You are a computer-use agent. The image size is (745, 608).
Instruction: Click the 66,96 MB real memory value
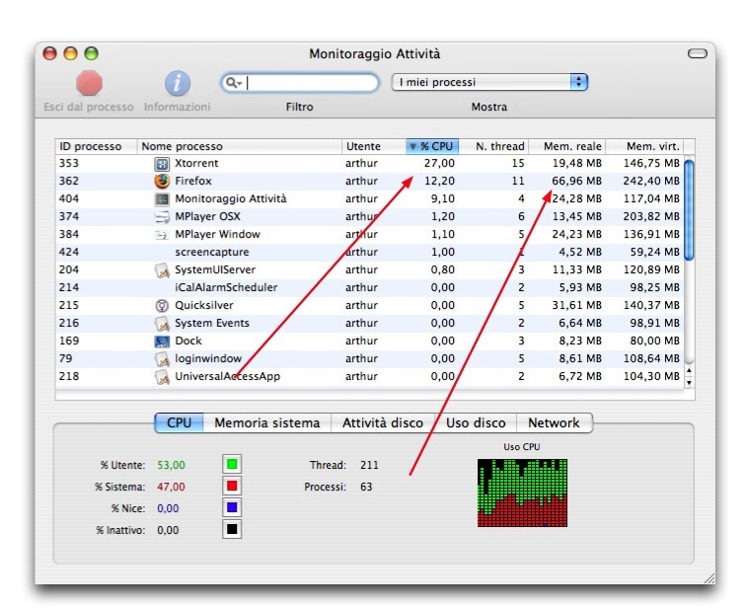[577, 181]
